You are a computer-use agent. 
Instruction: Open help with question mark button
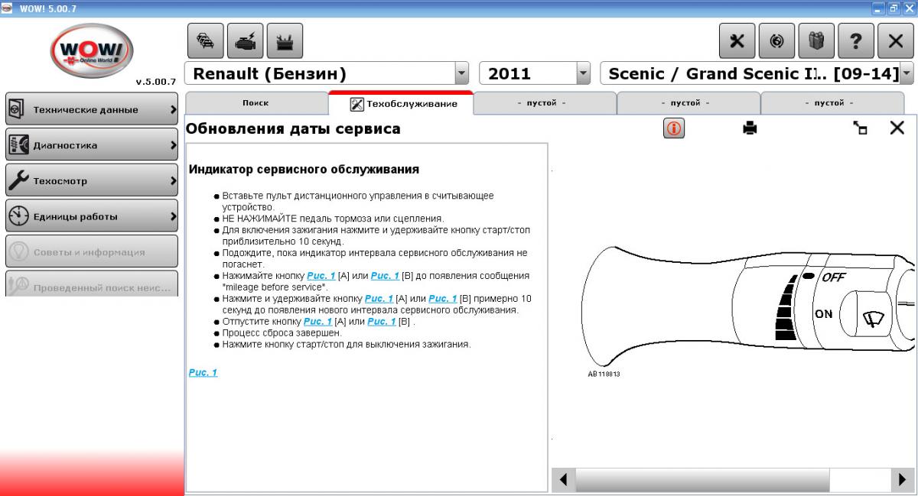point(856,41)
